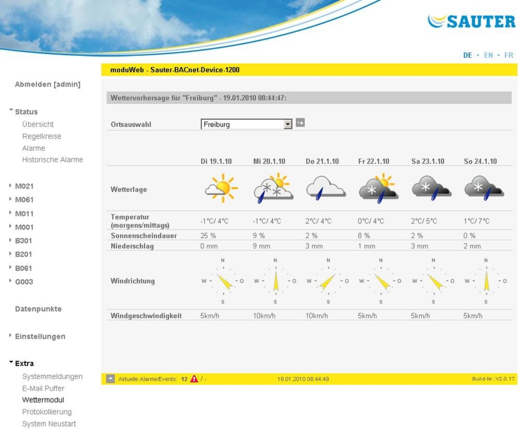Image resolution: width=520 pixels, height=431 pixels.
Task: Click the alarm count 12 in footer
Action: (185, 379)
